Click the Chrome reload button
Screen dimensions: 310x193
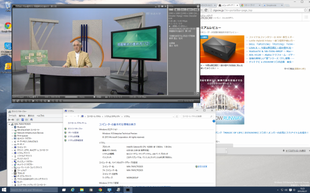click(x=206, y=10)
